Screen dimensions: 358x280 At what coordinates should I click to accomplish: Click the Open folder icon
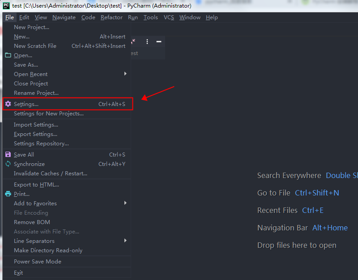tap(8, 55)
